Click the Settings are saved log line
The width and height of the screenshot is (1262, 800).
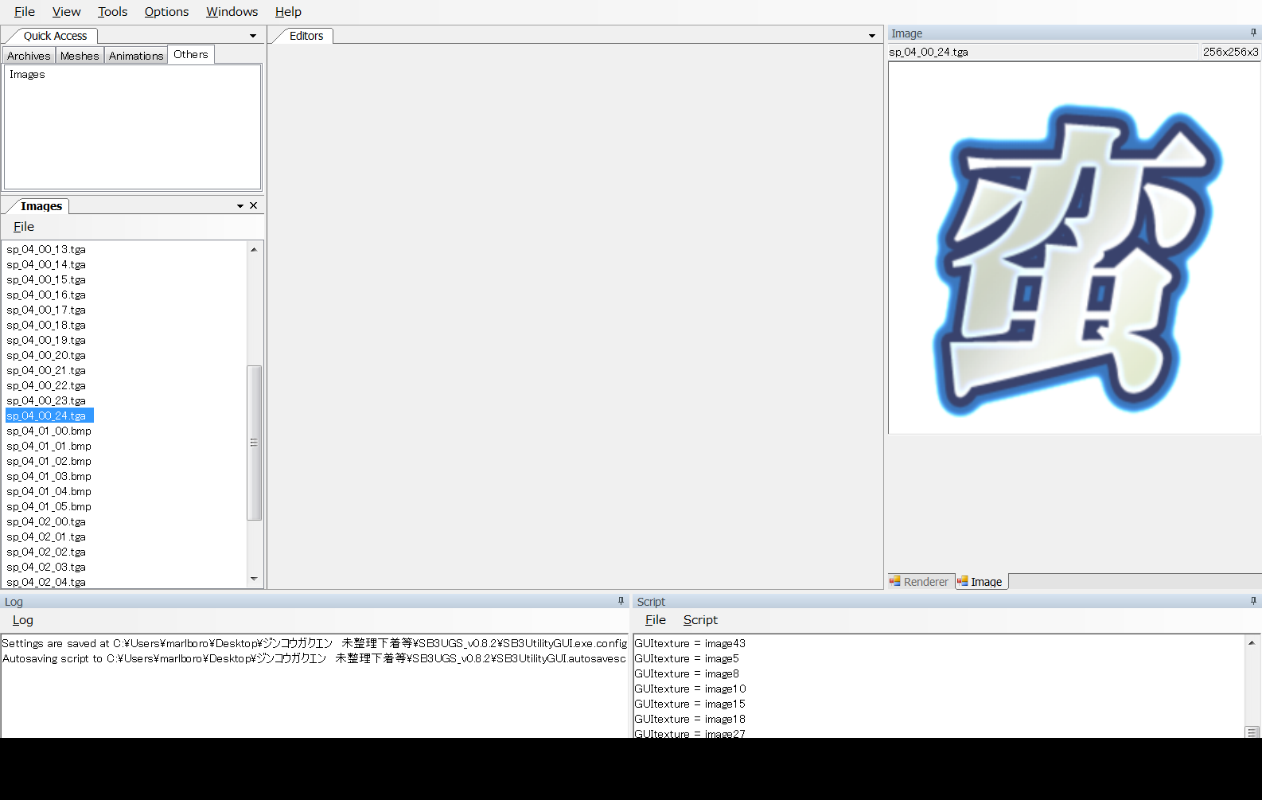(314, 643)
